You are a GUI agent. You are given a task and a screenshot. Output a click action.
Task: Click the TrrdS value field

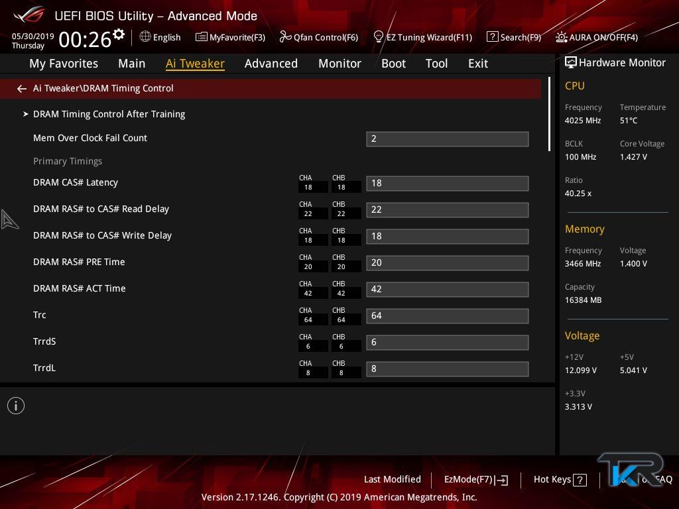[x=448, y=343]
